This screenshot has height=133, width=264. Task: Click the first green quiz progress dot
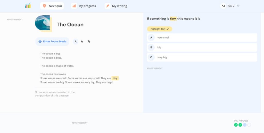click(x=236, y=125)
